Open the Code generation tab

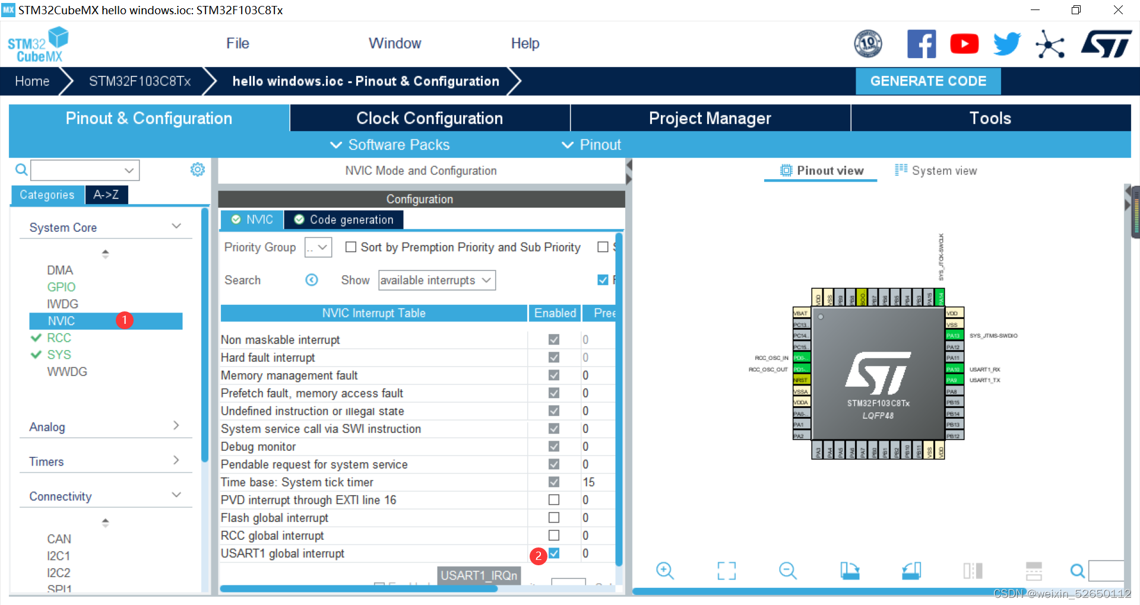[x=344, y=219]
